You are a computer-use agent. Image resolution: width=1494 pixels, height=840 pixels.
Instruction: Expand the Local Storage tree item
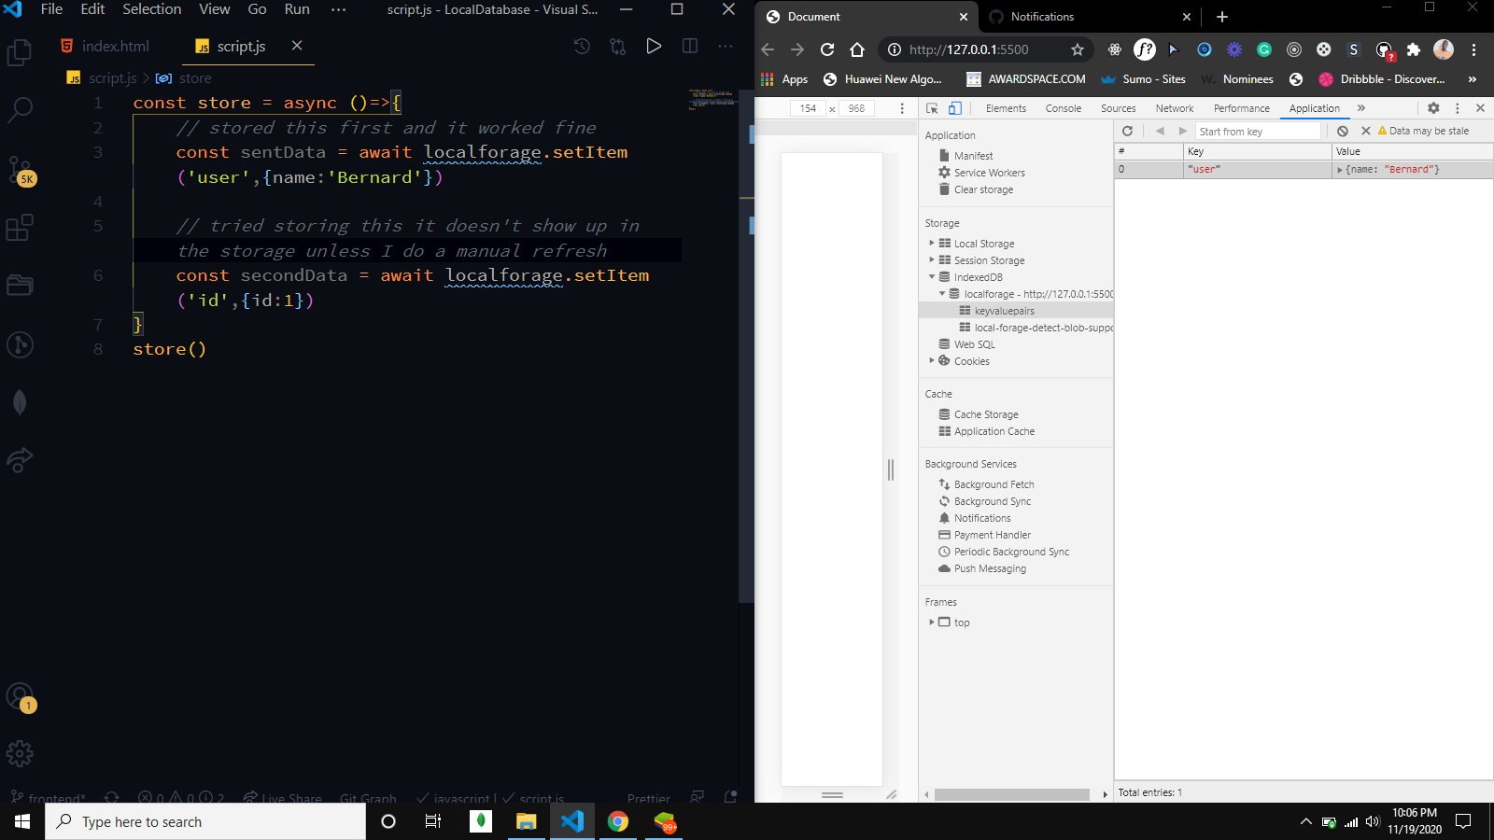932,243
